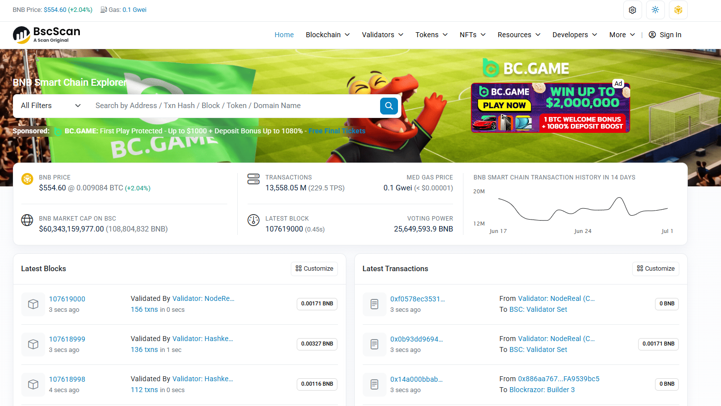721x406 pixels.
Task: Toggle the light/dark theme sun icon
Action: [655, 10]
